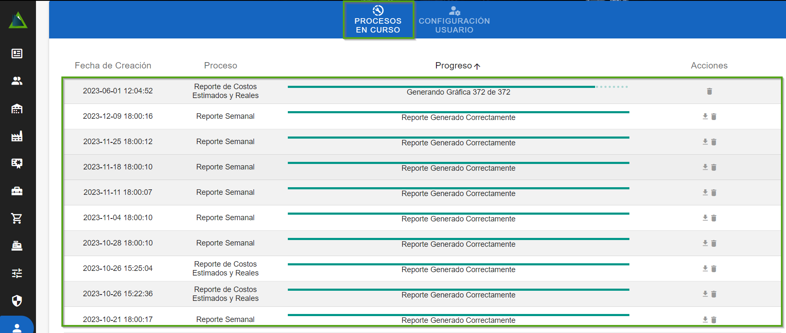Download the 2023-10-26 15:25:04 cost report
Image resolution: width=786 pixels, height=333 pixels.
pos(705,268)
